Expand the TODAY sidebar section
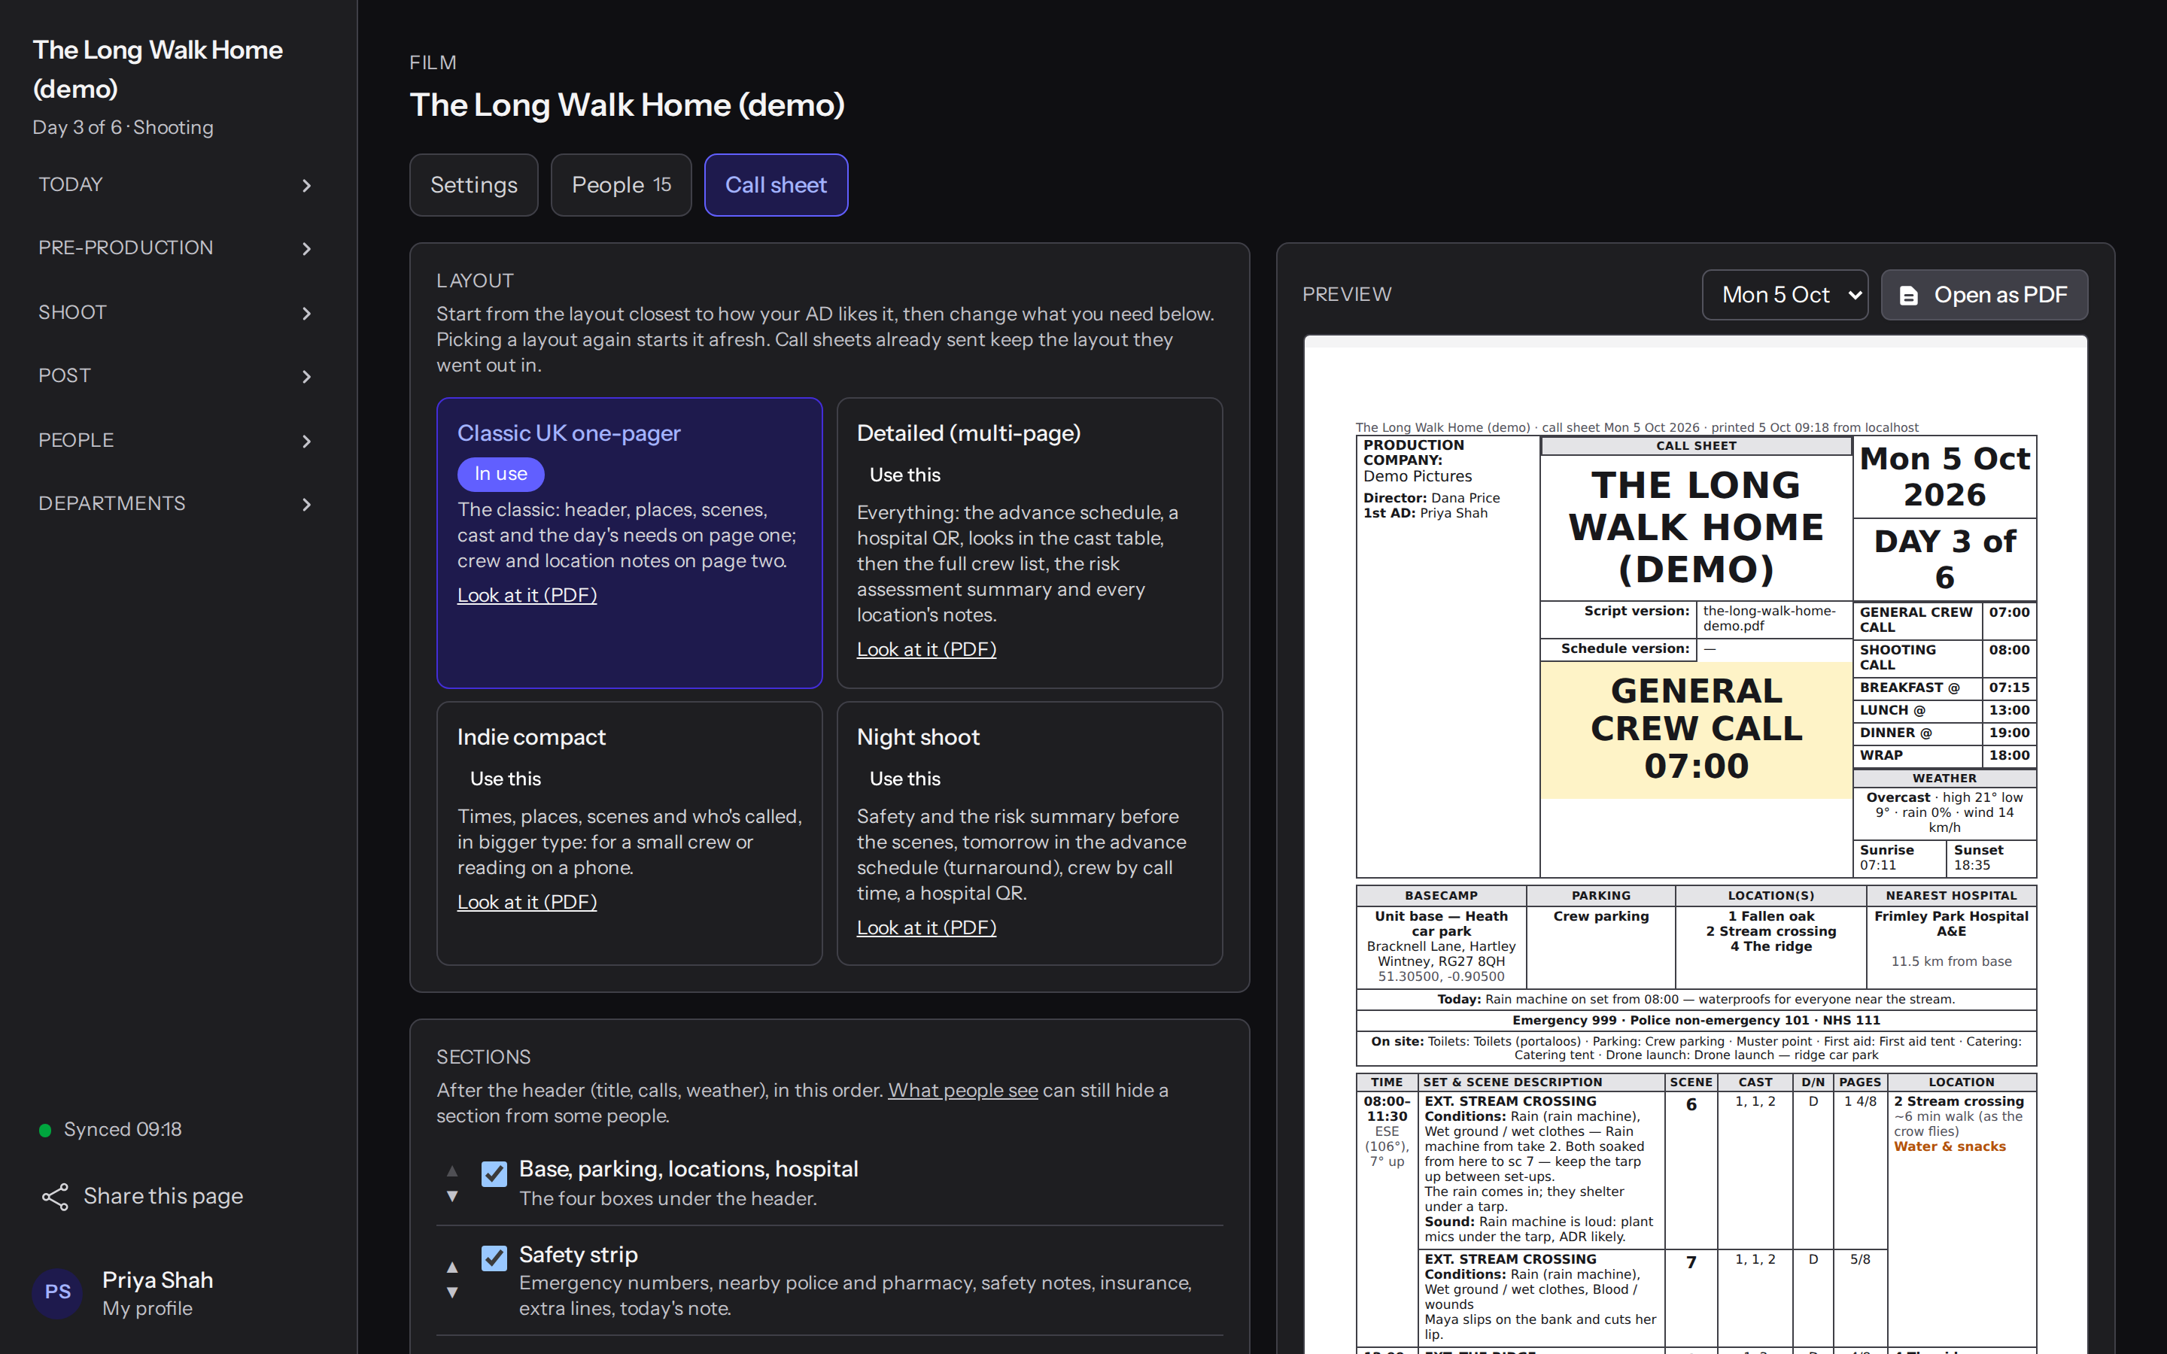Image resolution: width=2167 pixels, height=1354 pixels. coord(176,184)
